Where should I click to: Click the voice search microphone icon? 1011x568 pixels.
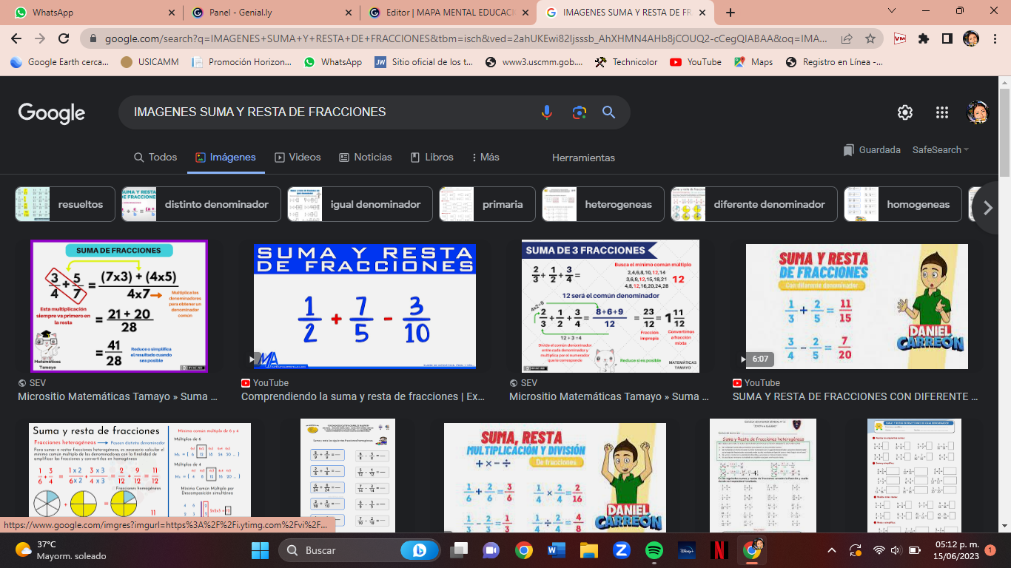click(x=546, y=112)
